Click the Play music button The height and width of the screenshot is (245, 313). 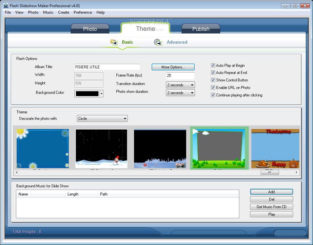point(272,214)
